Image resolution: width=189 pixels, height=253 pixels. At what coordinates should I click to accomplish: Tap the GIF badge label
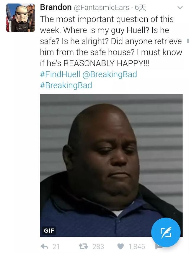[x=49, y=230]
